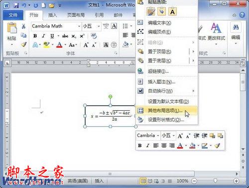Switch to the 引用 References tab
The width and height of the screenshot is (249, 188).
point(99,15)
